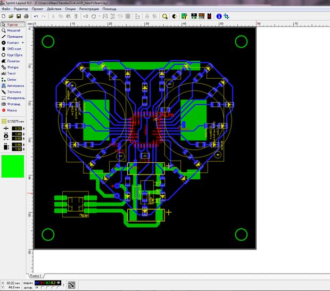Image resolution: width=330 pixels, height=291 pixels.
Task: Toggle visibility of the M2 layer
Action: click(47, 282)
